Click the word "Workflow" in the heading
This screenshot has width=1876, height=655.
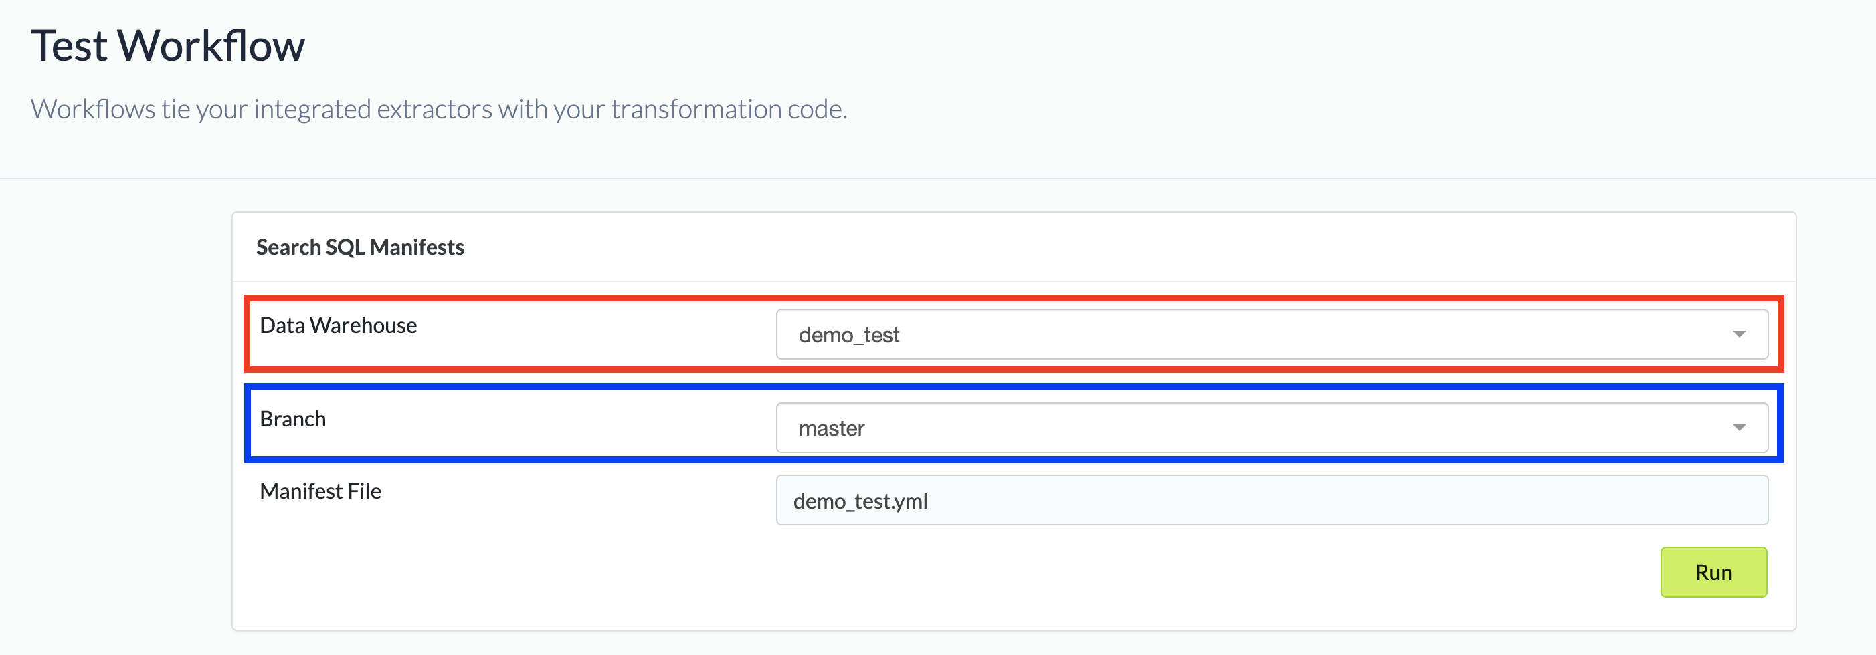[x=211, y=46]
